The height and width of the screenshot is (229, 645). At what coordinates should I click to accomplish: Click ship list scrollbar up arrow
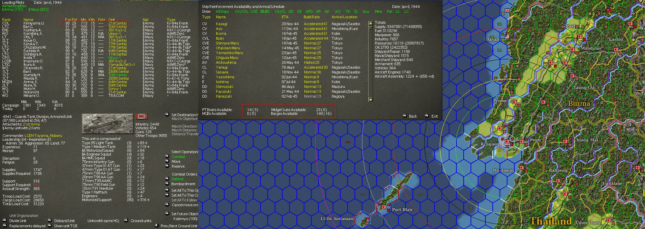[371, 23]
